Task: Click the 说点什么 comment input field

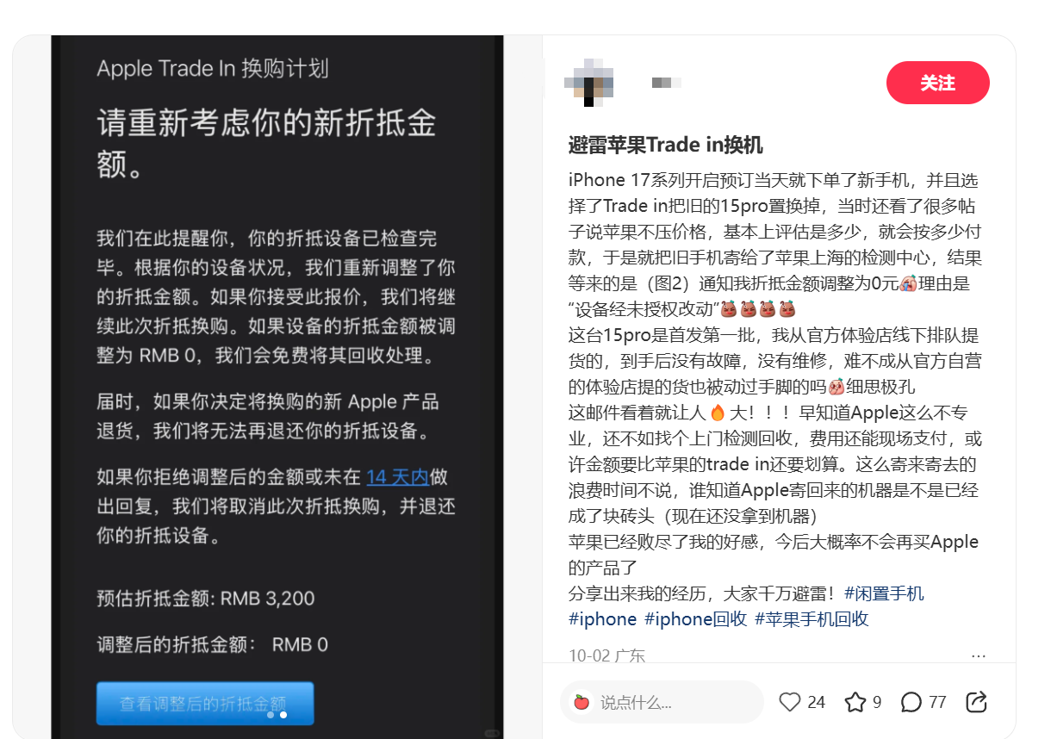Action: tap(662, 702)
